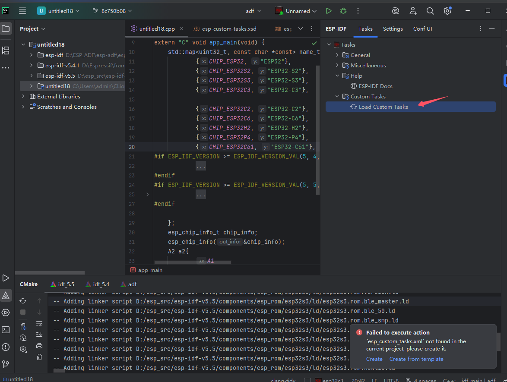507x382 pixels.
Task: Clear CMake output with trash icon
Action: tap(39, 357)
